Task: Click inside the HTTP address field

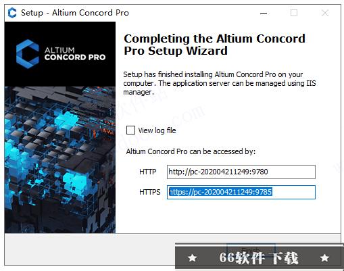Action: click(x=241, y=172)
